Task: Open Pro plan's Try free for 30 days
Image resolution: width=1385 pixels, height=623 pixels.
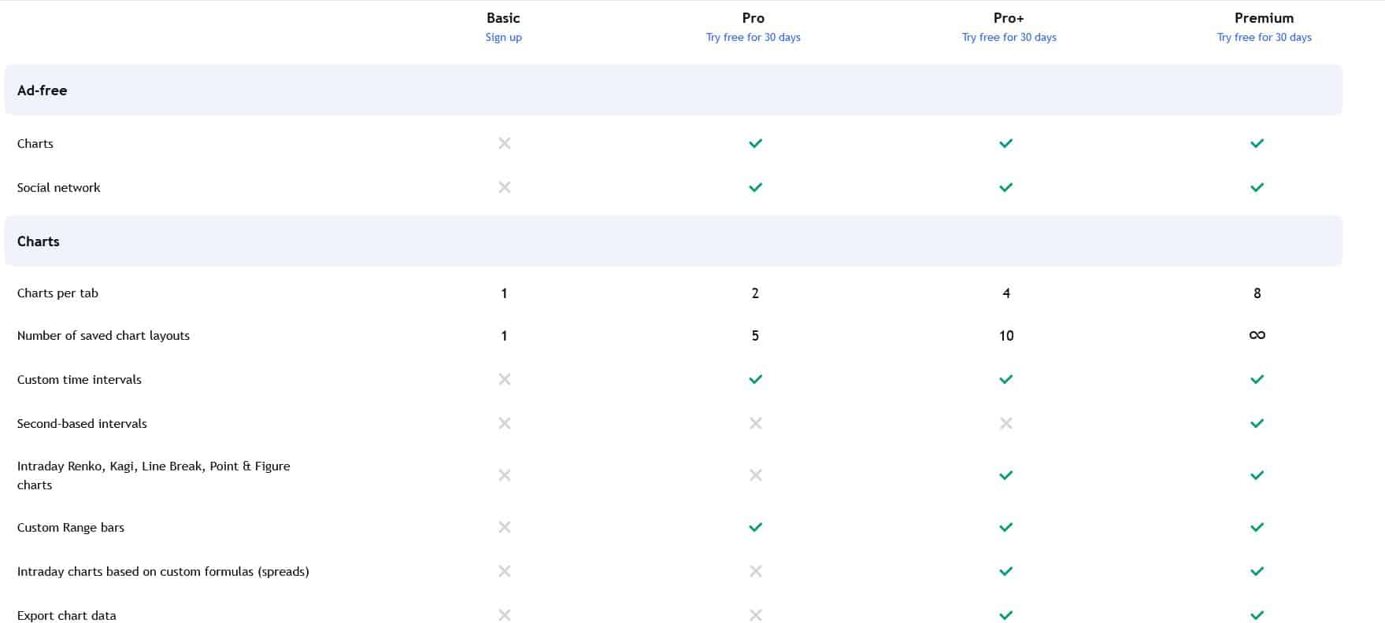Action: pos(753,37)
